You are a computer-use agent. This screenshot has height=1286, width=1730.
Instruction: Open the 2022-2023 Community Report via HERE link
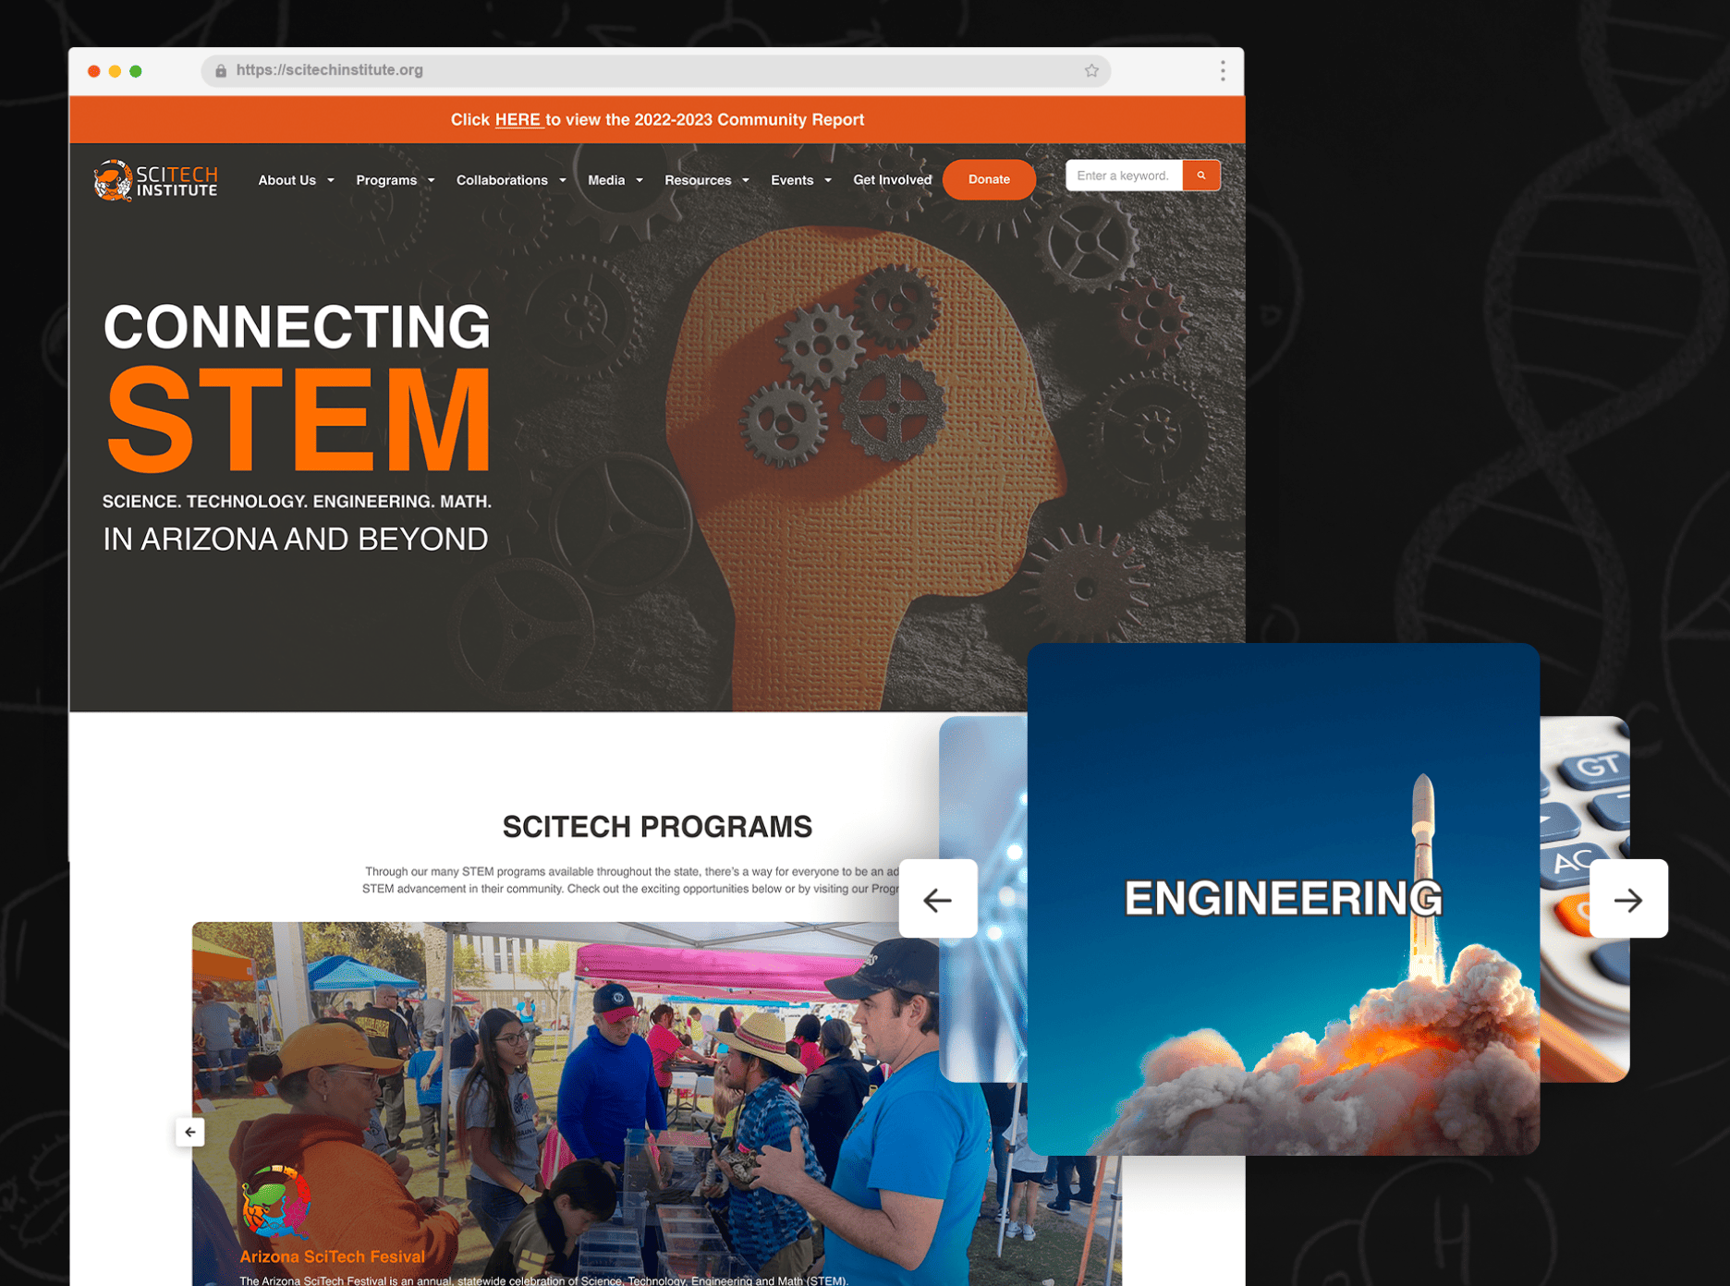[x=518, y=119]
